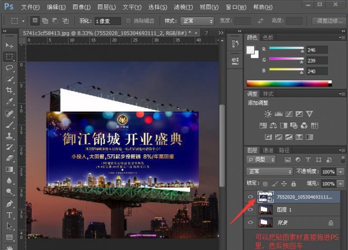
Task: Open the layer filter 类型 dropdown
Action: click(261, 160)
